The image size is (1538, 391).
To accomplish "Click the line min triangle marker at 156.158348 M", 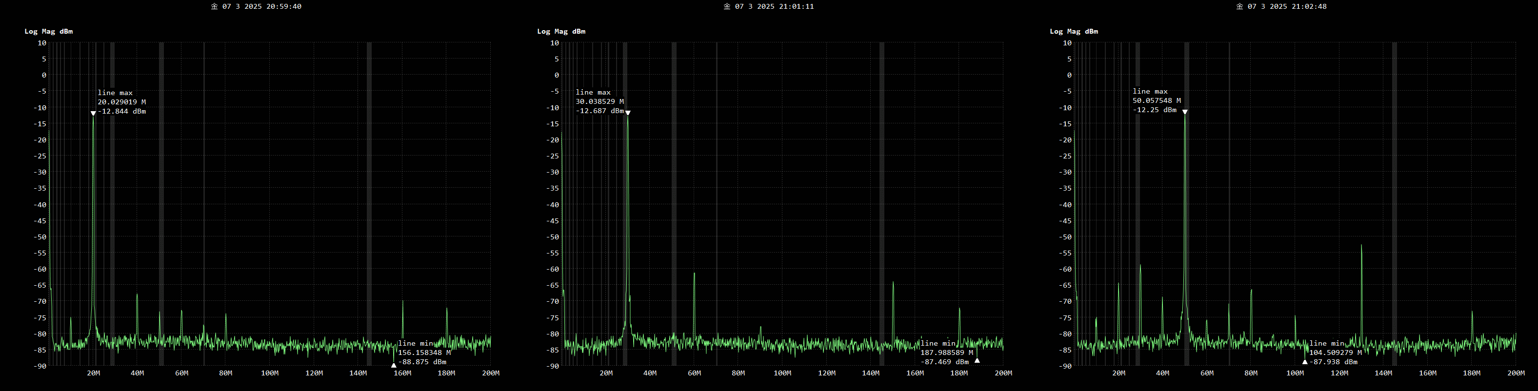I will 394,365.
